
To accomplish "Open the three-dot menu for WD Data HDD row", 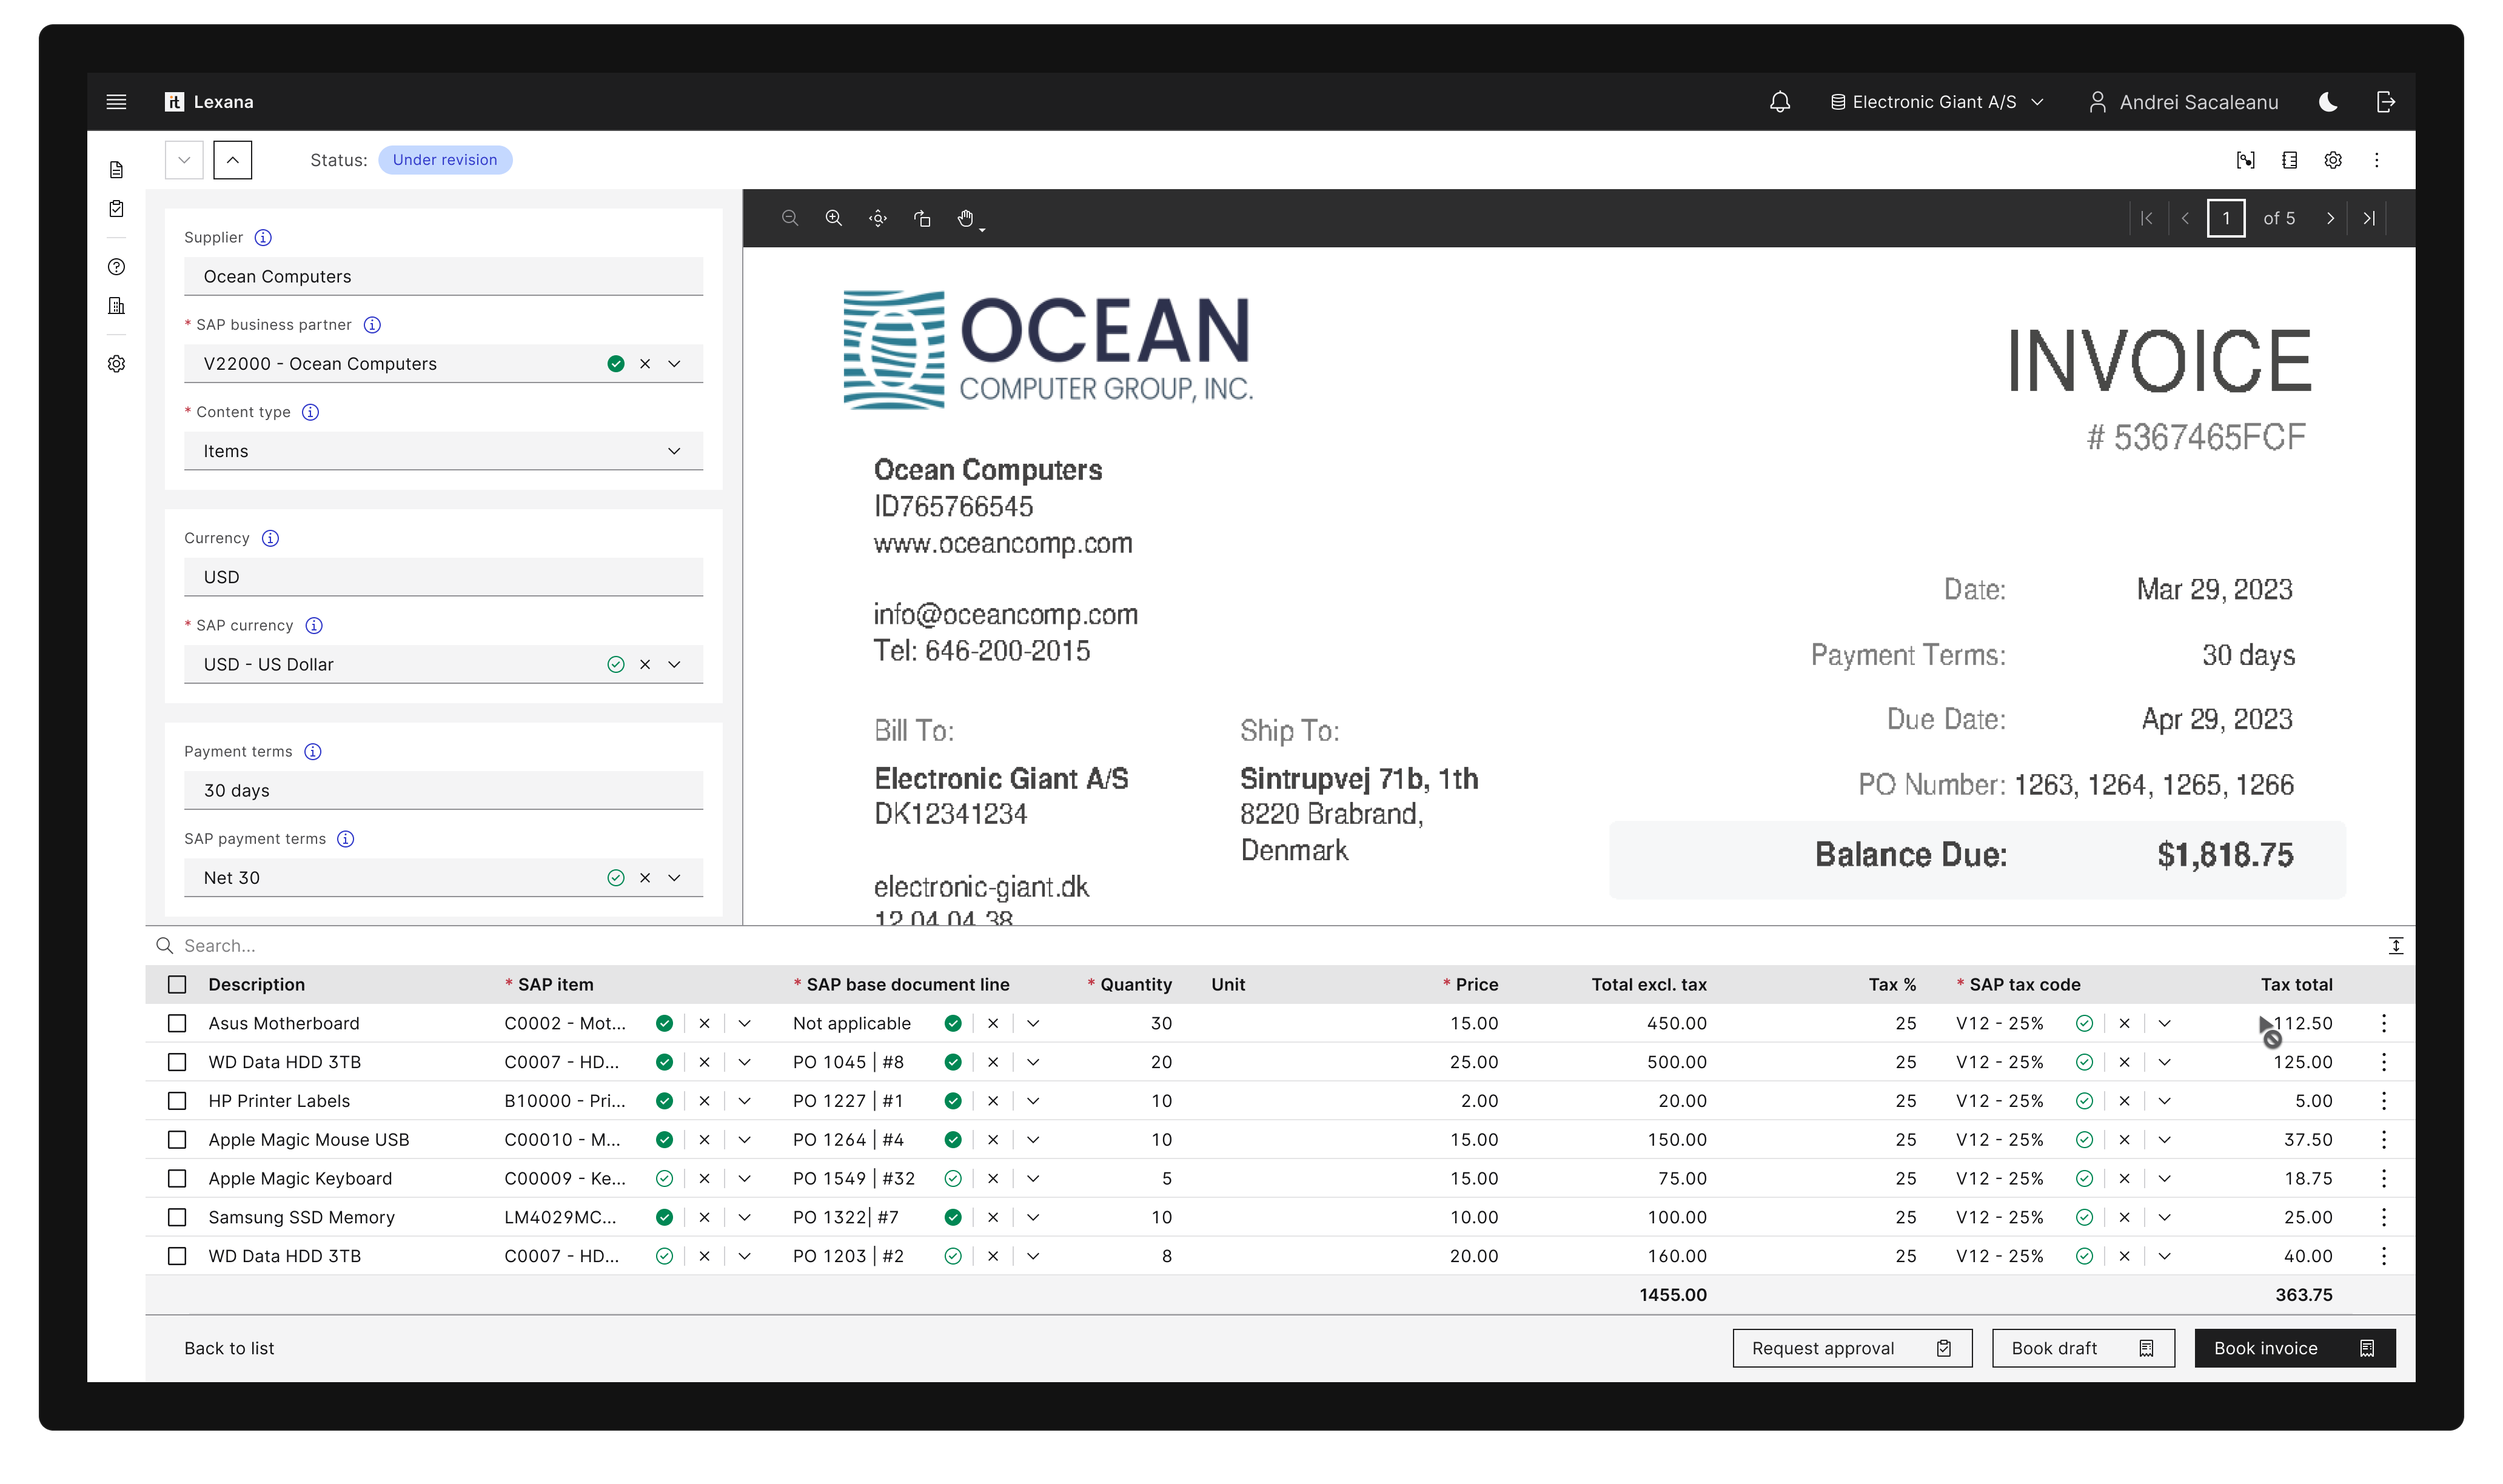I will click(x=2385, y=1062).
